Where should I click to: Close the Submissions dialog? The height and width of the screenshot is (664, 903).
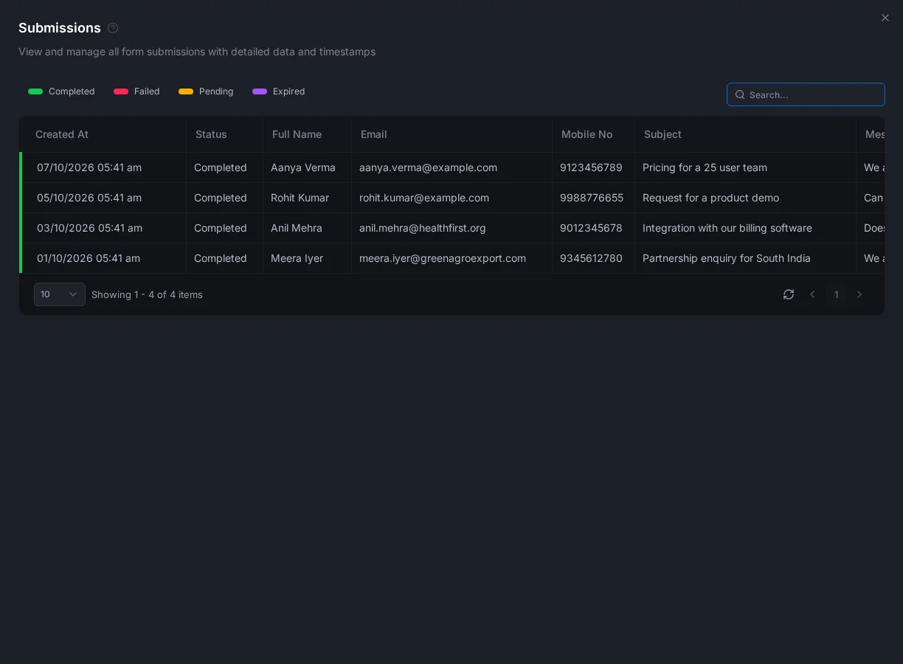[885, 18]
